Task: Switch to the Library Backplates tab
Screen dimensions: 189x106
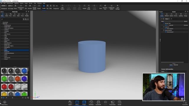Action: tap(18, 15)
